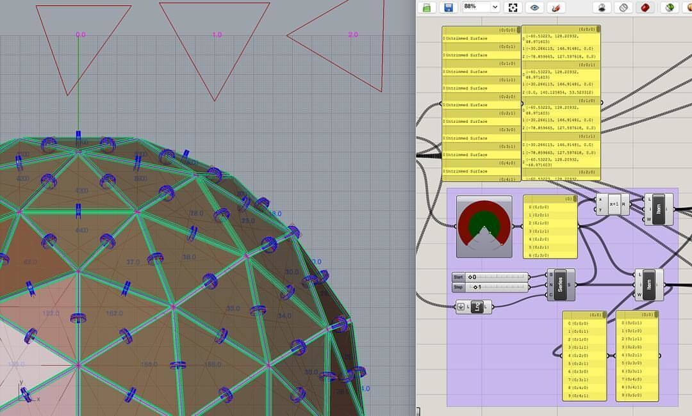Image resolution: width=692 pixels, height=416 pixels.
Task: Click the W input of the lower Item component
Action: coord(639,295)
